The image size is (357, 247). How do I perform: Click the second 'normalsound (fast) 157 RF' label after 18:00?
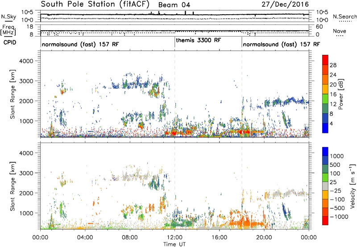(281, 44)
